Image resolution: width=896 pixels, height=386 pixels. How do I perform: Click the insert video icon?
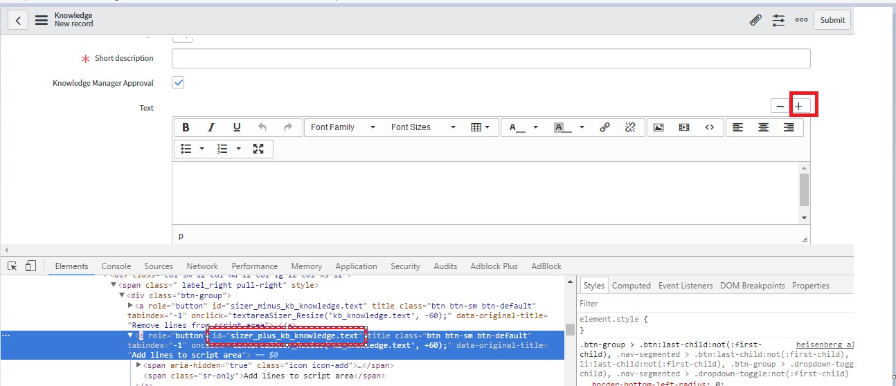point(684,127)
